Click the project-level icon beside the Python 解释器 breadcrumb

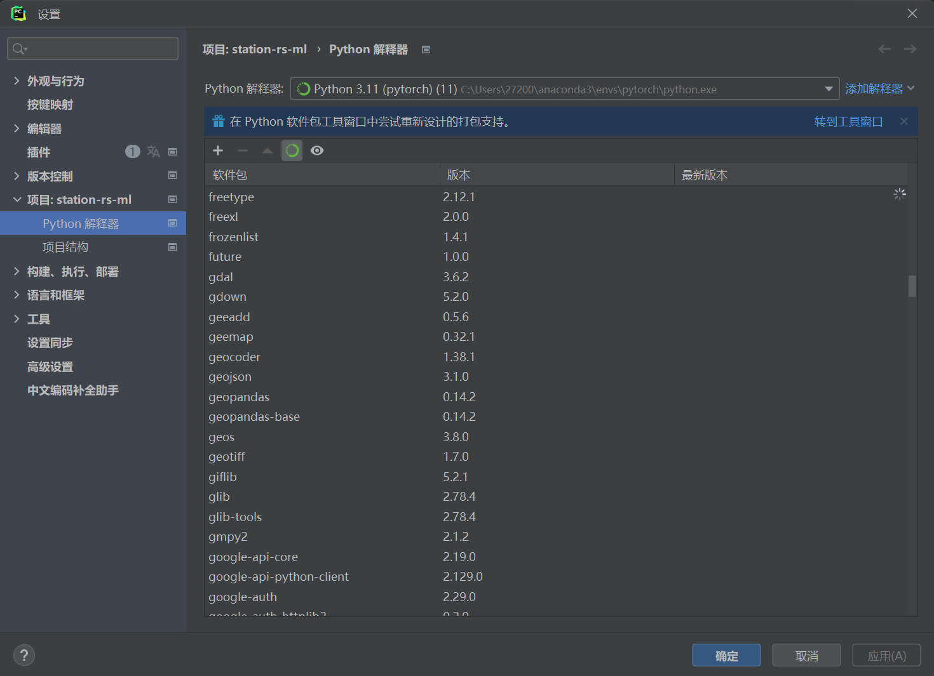[426, 50]
